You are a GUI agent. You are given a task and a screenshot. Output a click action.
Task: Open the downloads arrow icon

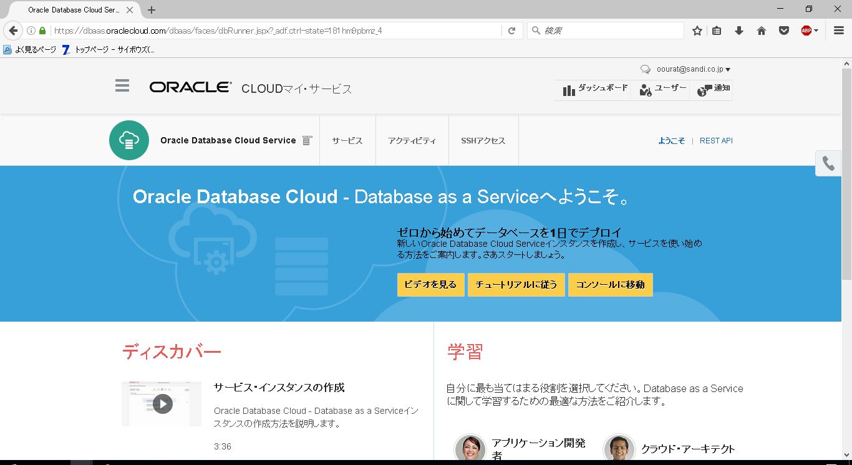click(739, 31)
